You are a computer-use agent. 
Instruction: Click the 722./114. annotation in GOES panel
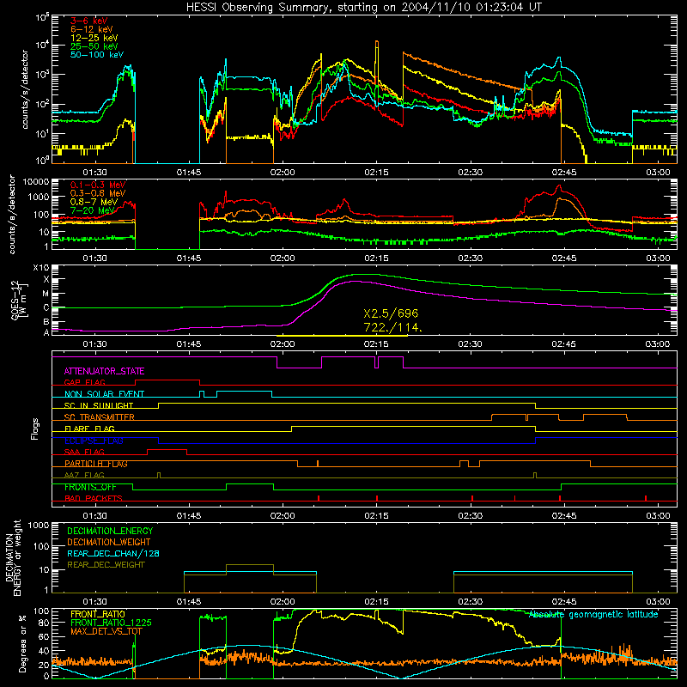tap(393, 327)
